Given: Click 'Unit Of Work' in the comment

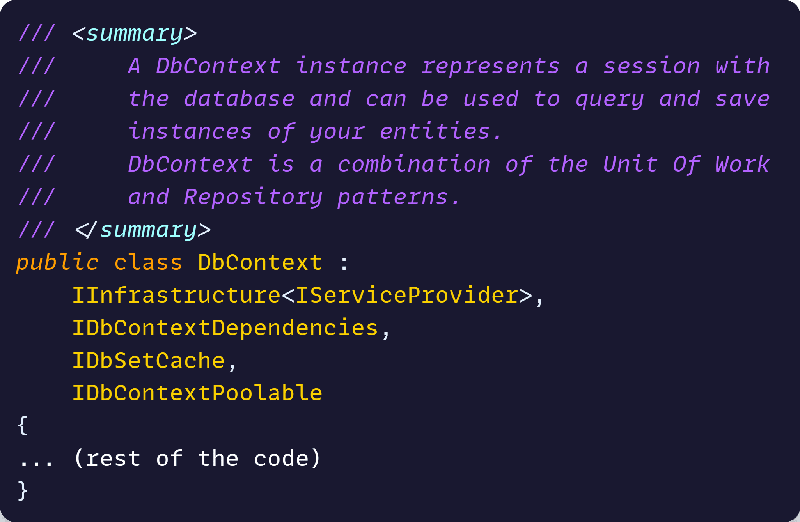Looking at the screenshot, I should click(x=686, y=165).
